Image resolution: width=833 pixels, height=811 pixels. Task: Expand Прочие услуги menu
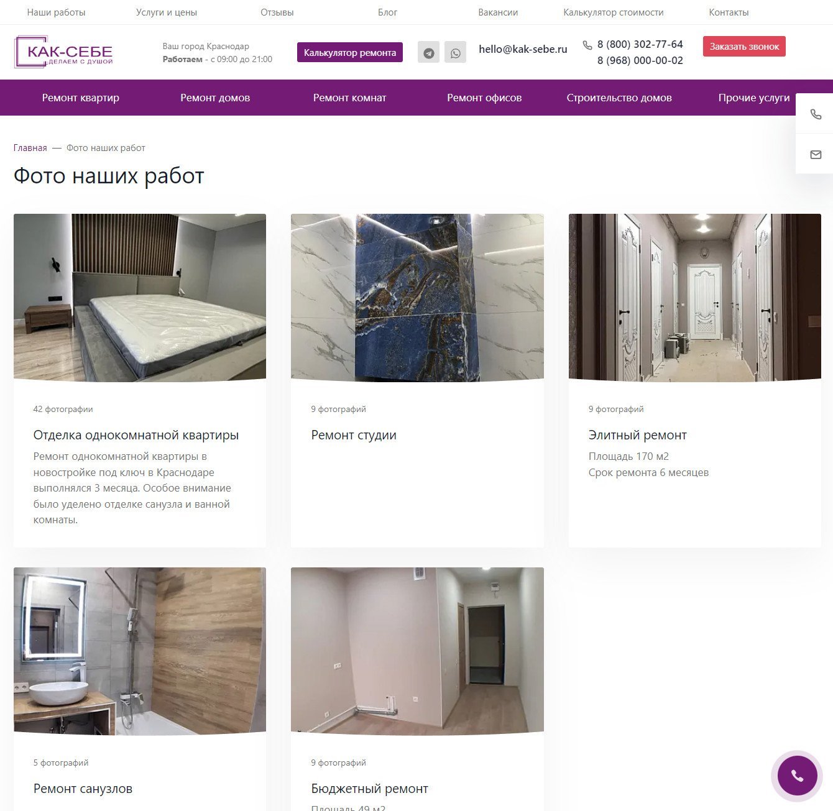pos(754,98)
